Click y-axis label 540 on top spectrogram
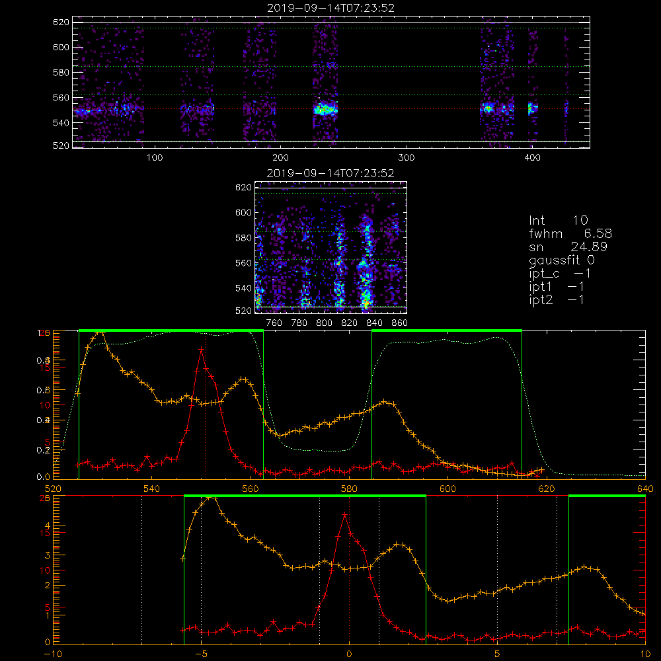The width and height of the screenshot is (661, 661). 61,123
